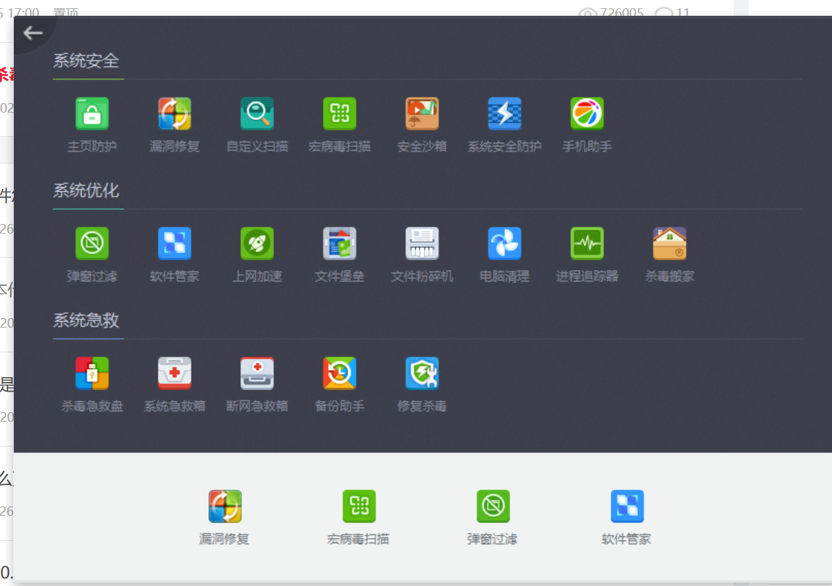Launch 电脑清理 fan icon

[x=505, y=244]
